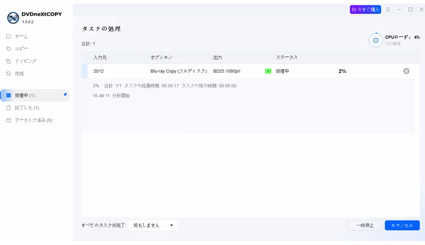
Task: Click the タスクの処理 heading
Action: point(101,29)
